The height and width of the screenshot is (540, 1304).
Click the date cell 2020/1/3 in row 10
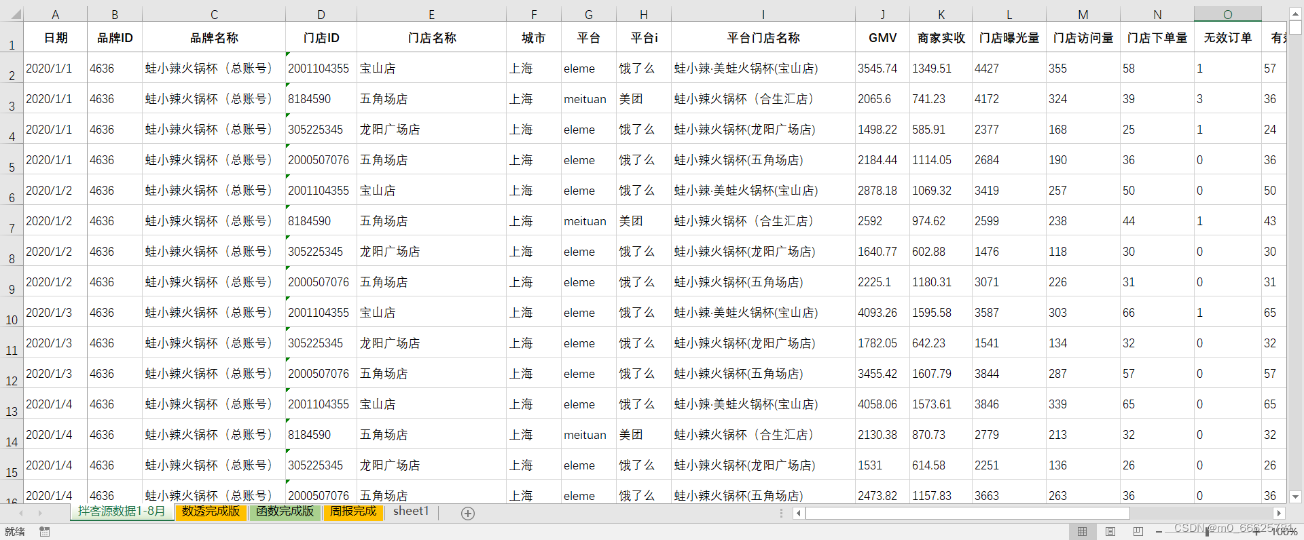56,313
